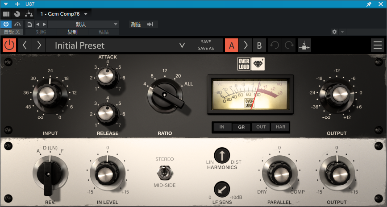Click the plus icon in title bar
387x207 pixels.
[17, 4]
